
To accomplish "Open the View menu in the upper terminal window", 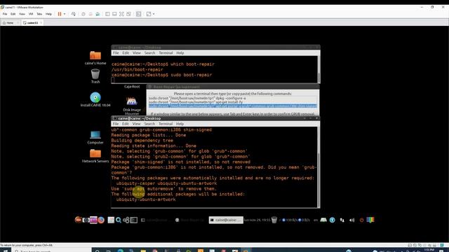I will (x=137, y=53).
